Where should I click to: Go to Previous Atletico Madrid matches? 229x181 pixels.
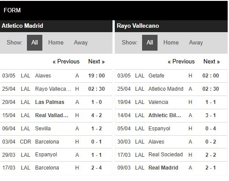point(66,61)
